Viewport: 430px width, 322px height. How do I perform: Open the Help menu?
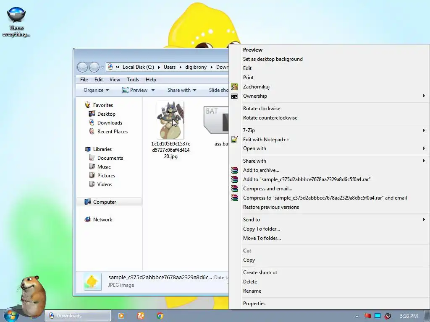(x=151, y=79)
